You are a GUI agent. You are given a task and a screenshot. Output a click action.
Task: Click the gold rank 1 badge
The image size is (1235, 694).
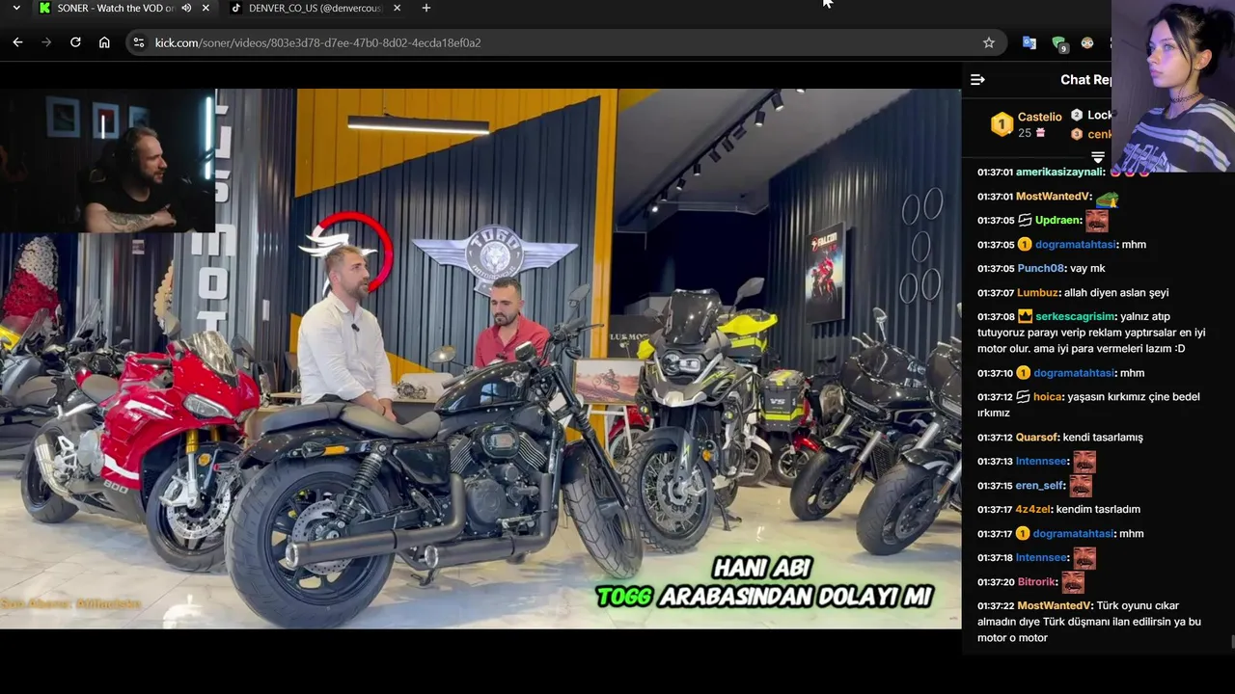pyautogui.click(x=1002, y=124)
